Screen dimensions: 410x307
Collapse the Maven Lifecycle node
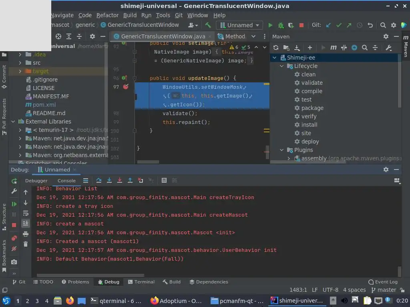click(281, 66)
